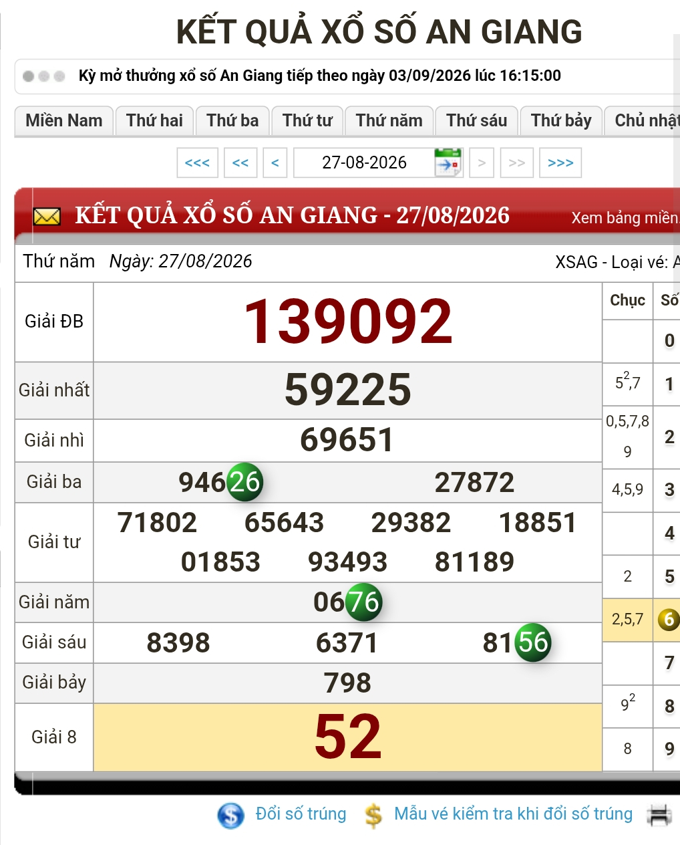
Task: Click the blue dollar coin icon
Action: (x=231, y=815)
